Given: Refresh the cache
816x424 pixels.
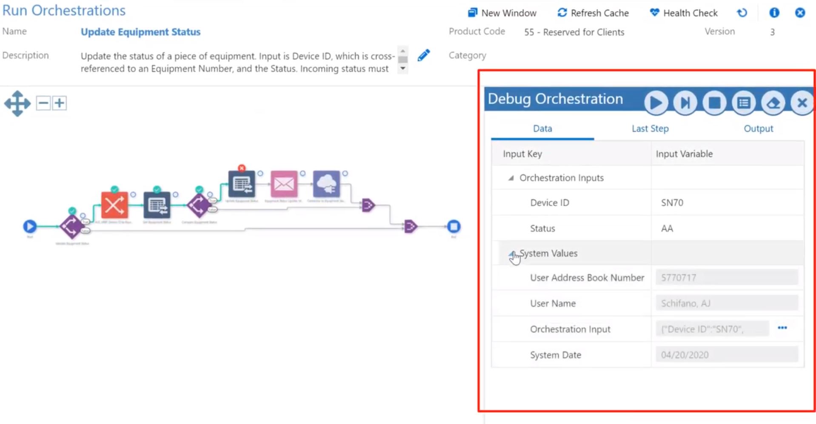Looking at the screenshot, I should click(x=593, y=13).
